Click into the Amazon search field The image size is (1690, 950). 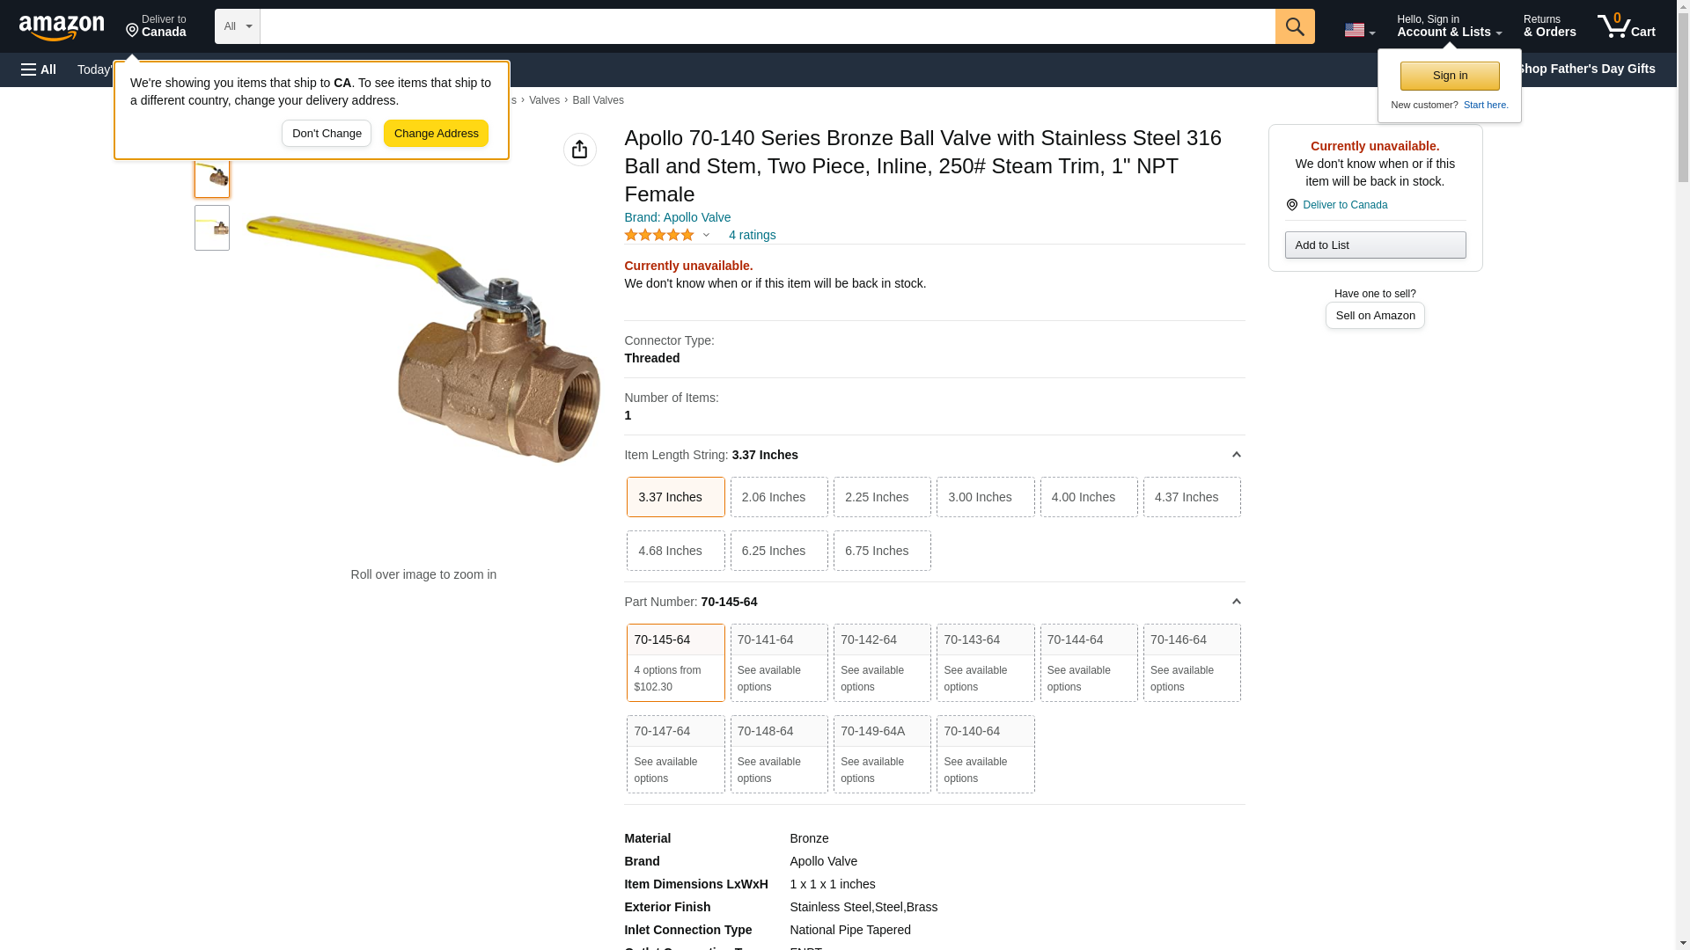[766, 26]
